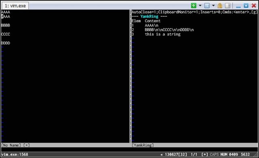Screen dimensions: 259x158
Task: Click the cyan YankRing heading
Action: (x=149, y=16)
